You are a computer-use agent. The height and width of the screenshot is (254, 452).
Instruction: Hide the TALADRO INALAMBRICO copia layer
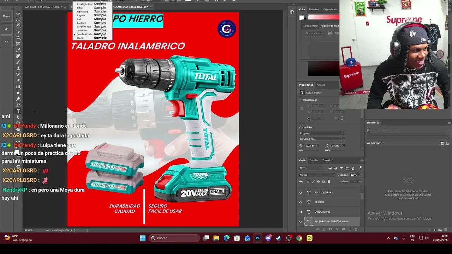[301, 222]
